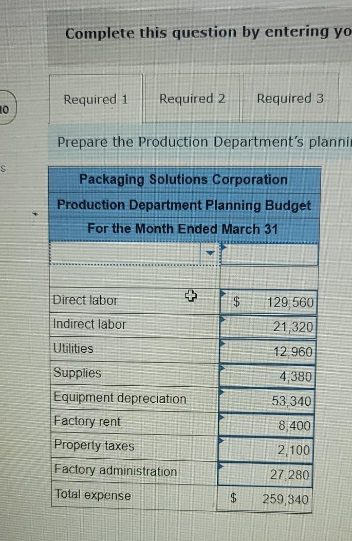The image size is (352, 541).
Task: Click the dropdown arrow in the blank label row
Action: tap(211, 252)
